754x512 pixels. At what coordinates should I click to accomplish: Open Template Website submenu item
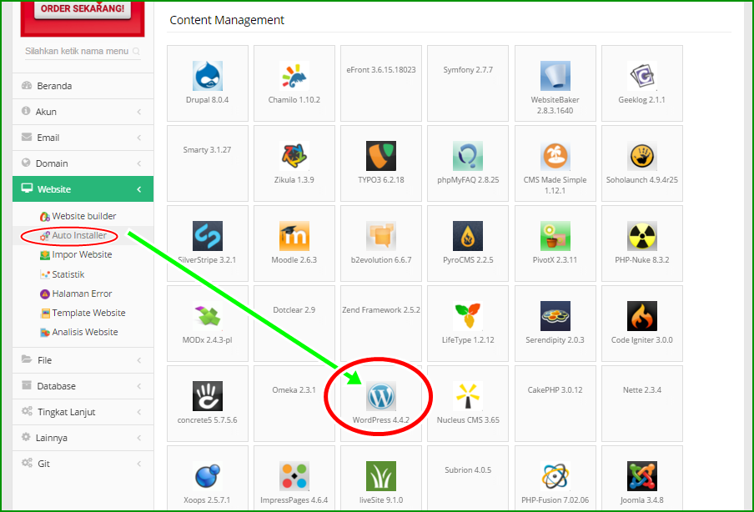pos(83,313)
